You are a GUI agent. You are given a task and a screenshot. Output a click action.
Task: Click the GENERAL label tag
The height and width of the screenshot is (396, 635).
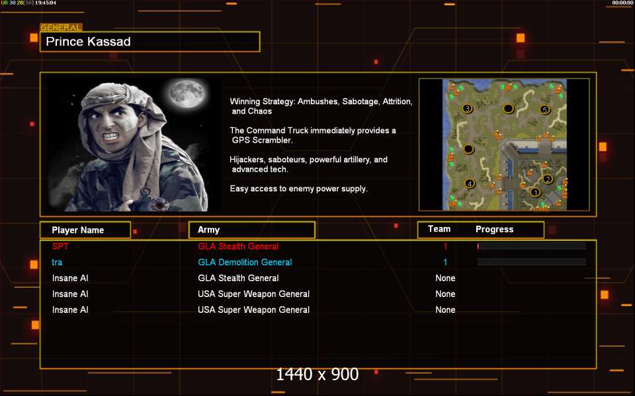tap(61, 28)
